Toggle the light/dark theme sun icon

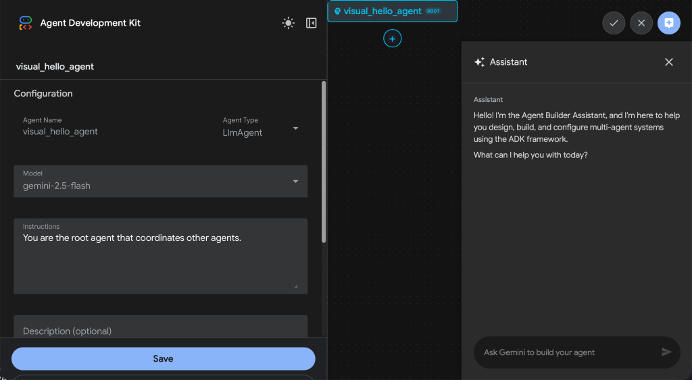point(289,23)
